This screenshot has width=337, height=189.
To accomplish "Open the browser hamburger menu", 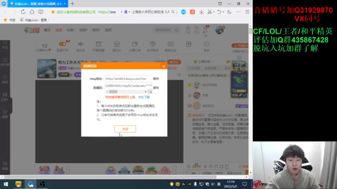I will click(247, 12).
